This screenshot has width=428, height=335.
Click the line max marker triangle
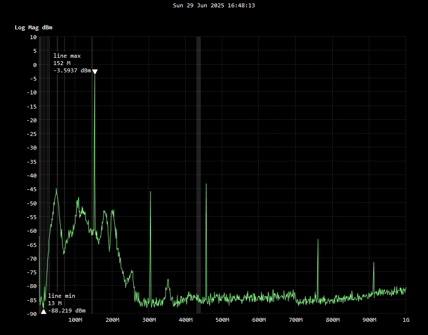click(95, 72)
